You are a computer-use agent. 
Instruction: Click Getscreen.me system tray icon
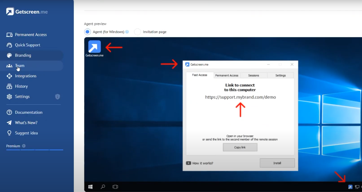pos(350,187)
